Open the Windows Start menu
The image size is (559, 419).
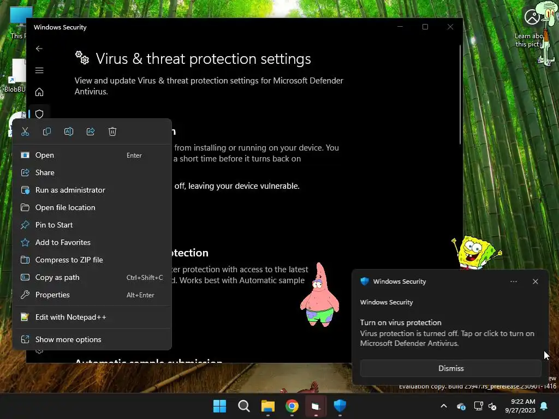coord(219,406)
